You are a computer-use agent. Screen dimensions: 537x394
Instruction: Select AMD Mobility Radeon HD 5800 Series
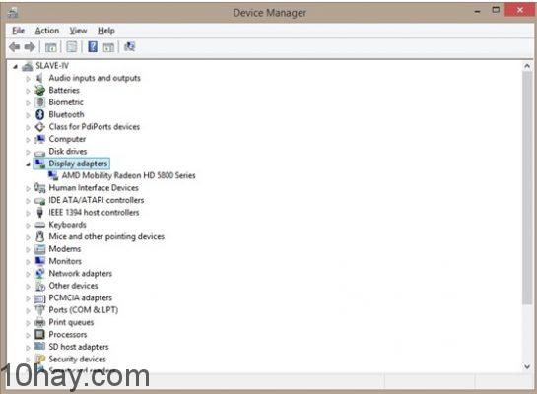[128, 175]
